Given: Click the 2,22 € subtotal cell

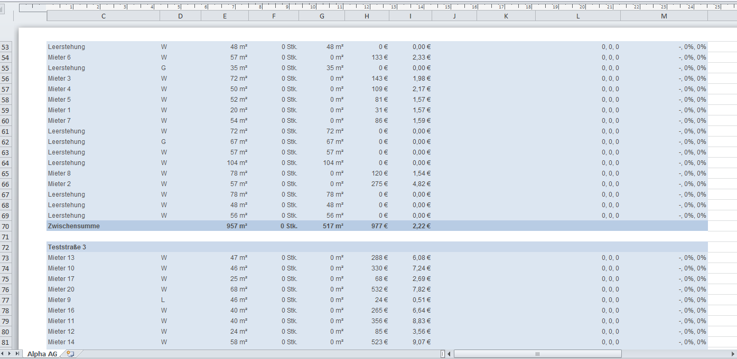Looking at the screenshot, I should 411,226.
